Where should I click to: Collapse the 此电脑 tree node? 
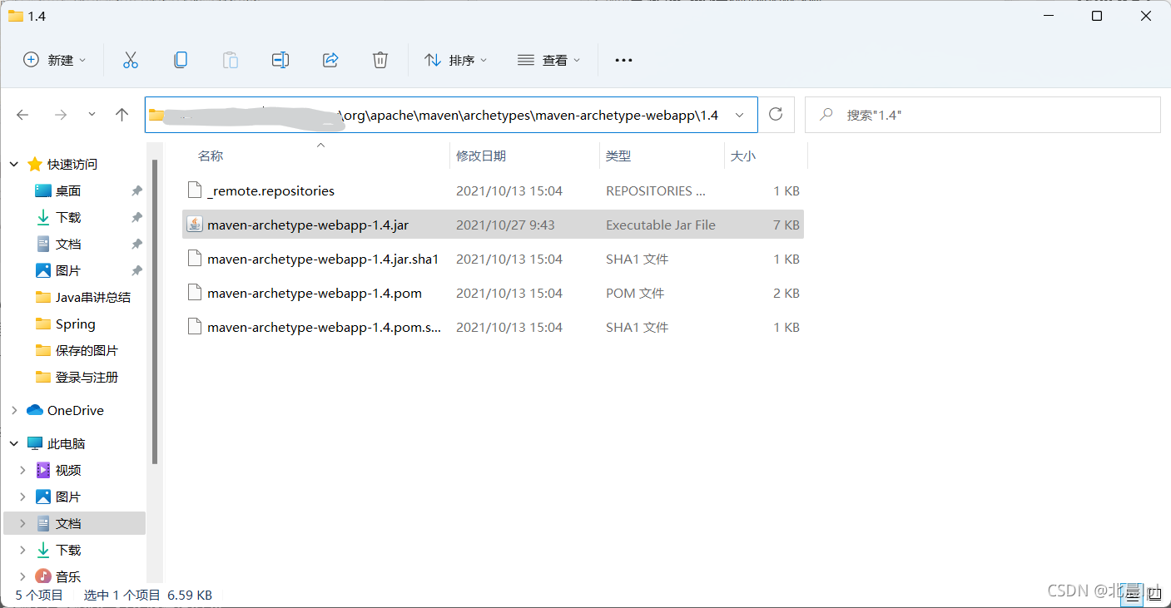coord(14,443)
